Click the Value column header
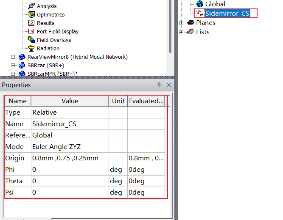Viewport: 283px width, 220px height. 70,101
